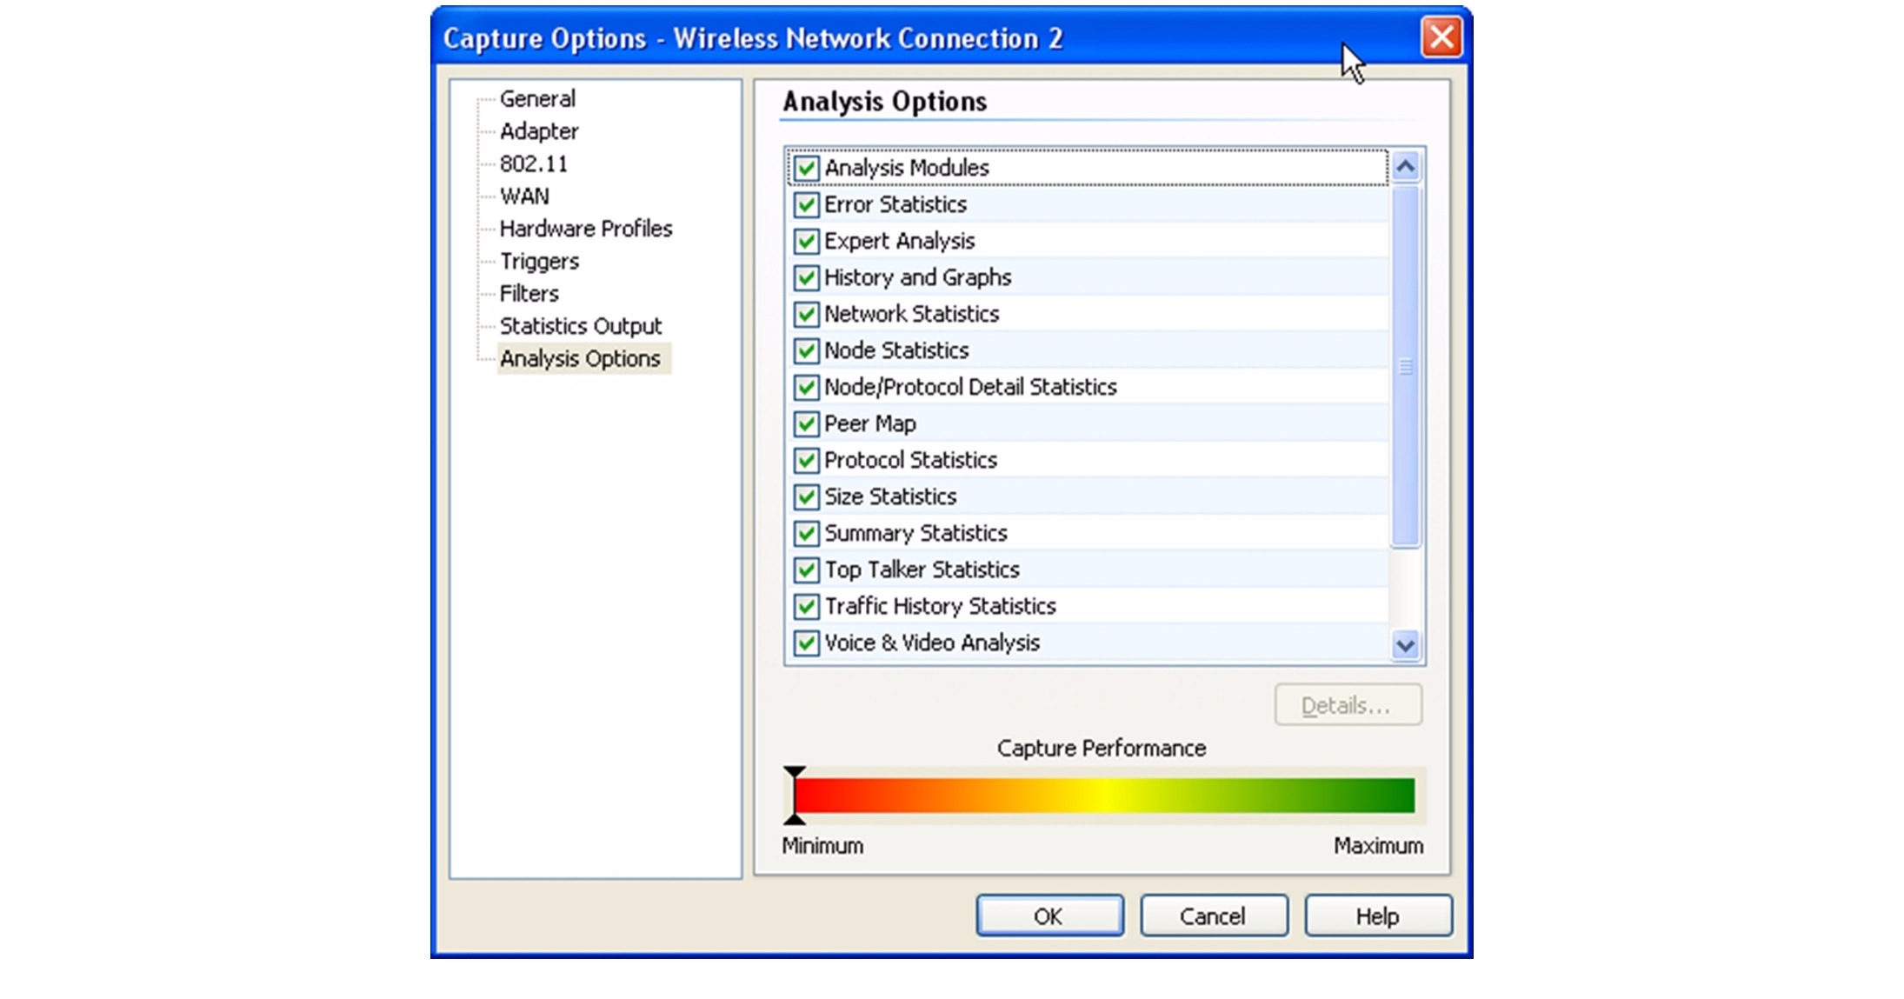Open the General settings page
1904x999 pixels.
click(537, 99)
